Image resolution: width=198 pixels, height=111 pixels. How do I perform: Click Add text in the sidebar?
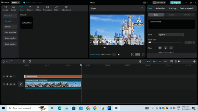tap(10, 16)
